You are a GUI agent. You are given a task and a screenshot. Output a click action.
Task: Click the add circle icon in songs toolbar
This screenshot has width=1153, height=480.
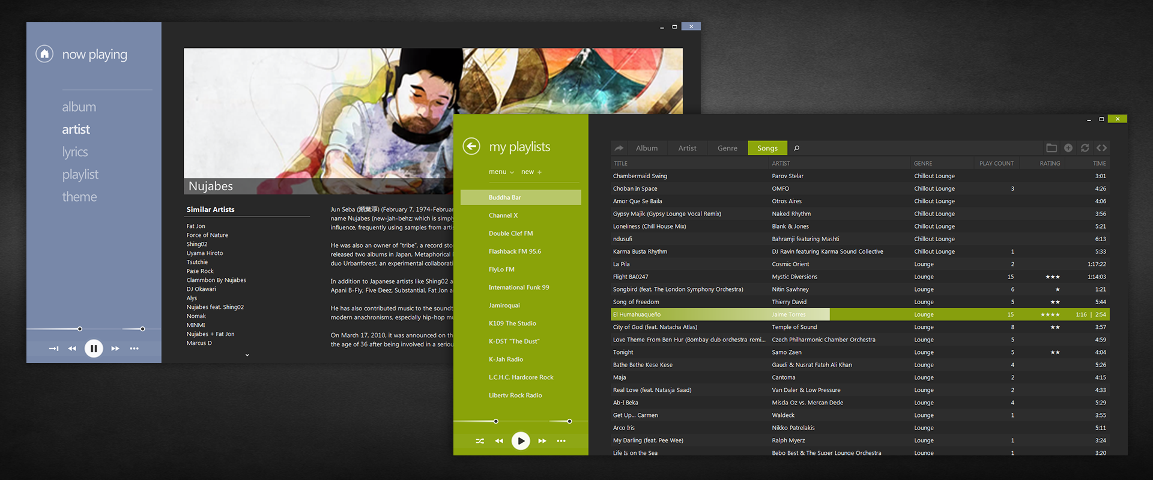1068,148
